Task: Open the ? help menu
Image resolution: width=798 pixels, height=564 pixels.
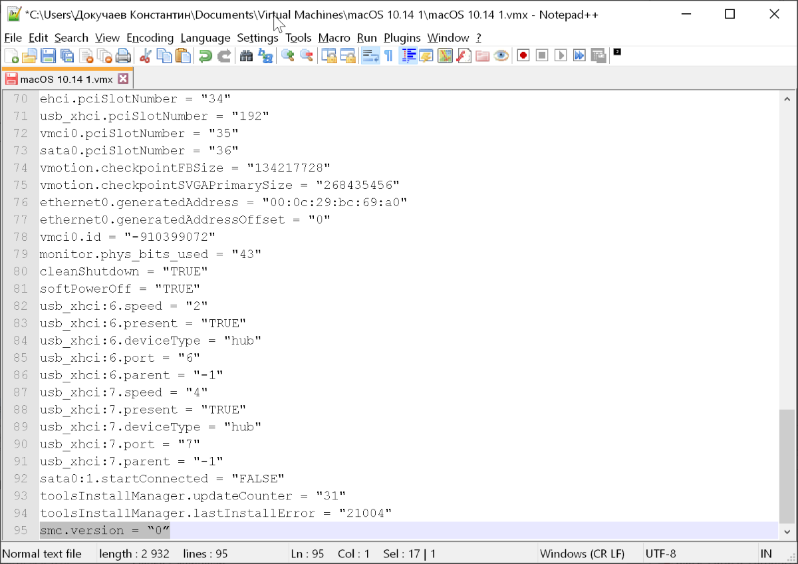Action: 478,38
